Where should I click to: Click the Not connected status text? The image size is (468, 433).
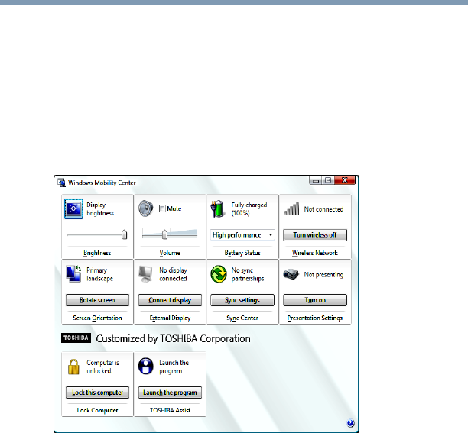click(323, 209)
